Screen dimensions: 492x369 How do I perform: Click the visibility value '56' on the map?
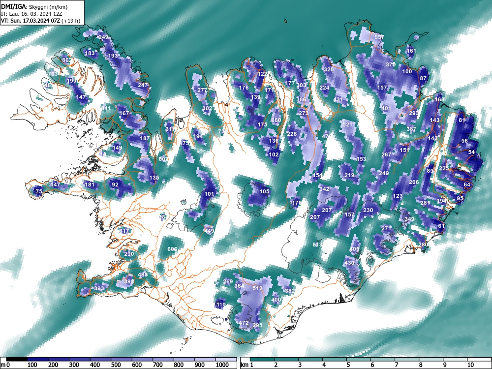(465, 141)
